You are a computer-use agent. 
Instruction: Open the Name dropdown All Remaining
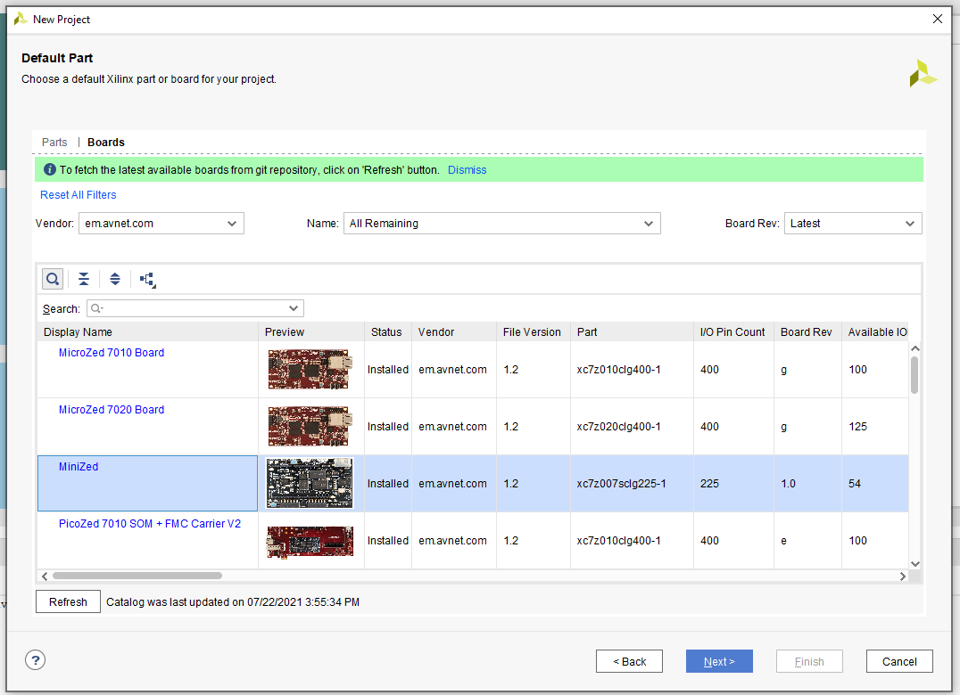[x=502, y=223]
